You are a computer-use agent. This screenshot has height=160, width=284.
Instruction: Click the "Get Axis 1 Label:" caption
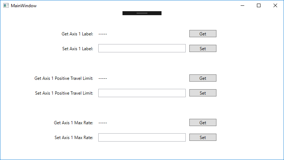click(77, 34)
